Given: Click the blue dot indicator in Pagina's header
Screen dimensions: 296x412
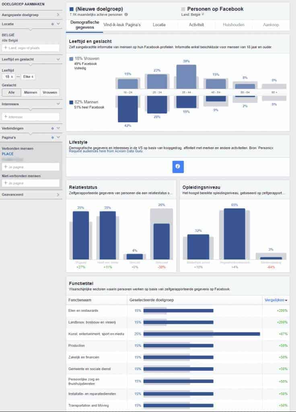Looking at the screenshot, I should [x=53, y=138].
